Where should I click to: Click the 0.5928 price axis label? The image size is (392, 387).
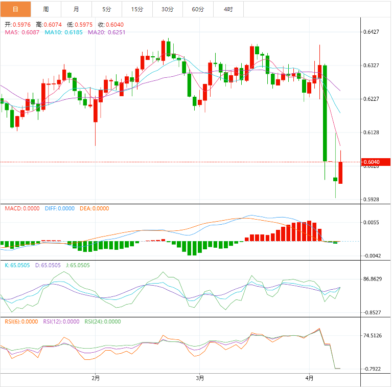coord(371,200)
